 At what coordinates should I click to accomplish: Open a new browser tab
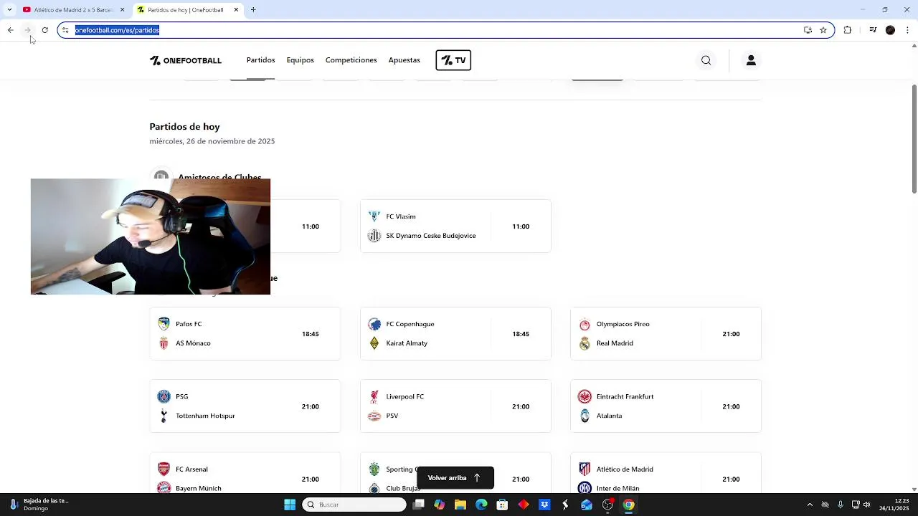coord(253,10)
